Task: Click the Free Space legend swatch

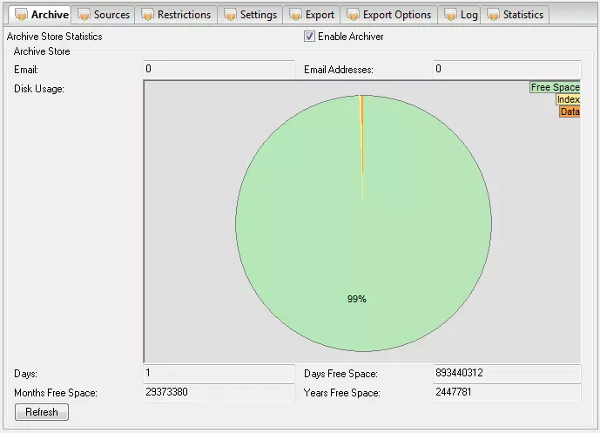Action: coord(555,87)
